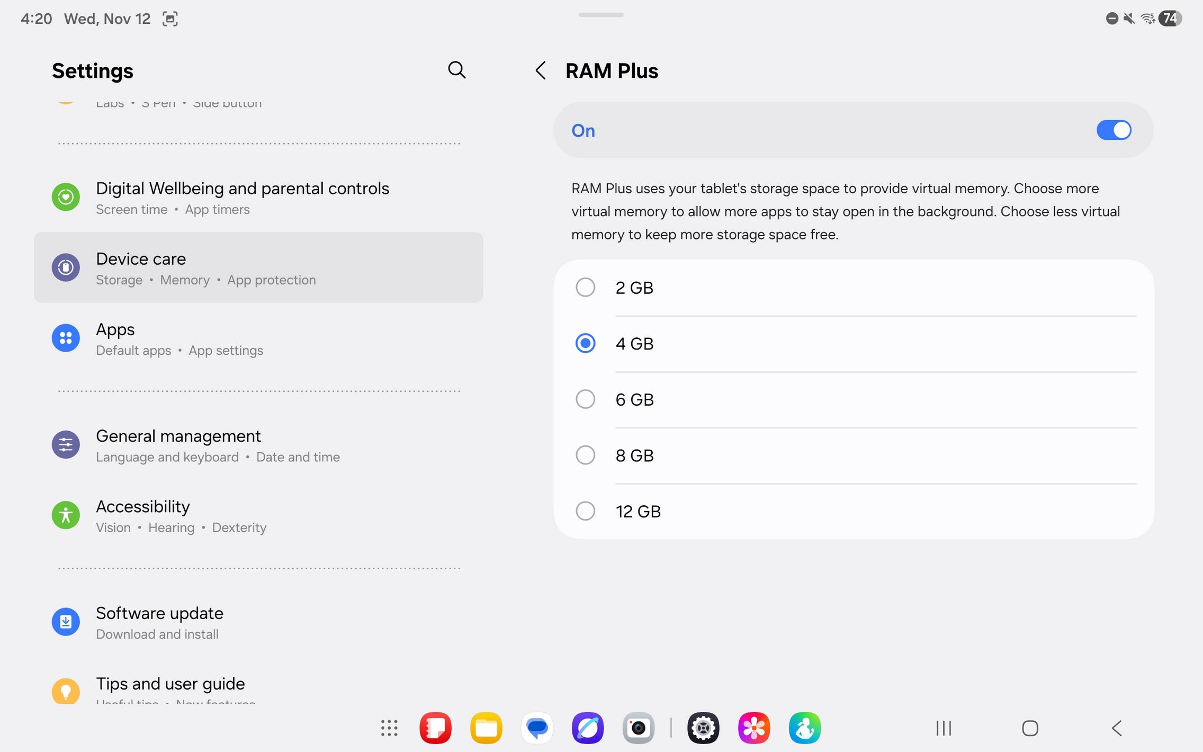Open General management settings
This screenshot has width=1203, height=752.
(x=217, y=445)
